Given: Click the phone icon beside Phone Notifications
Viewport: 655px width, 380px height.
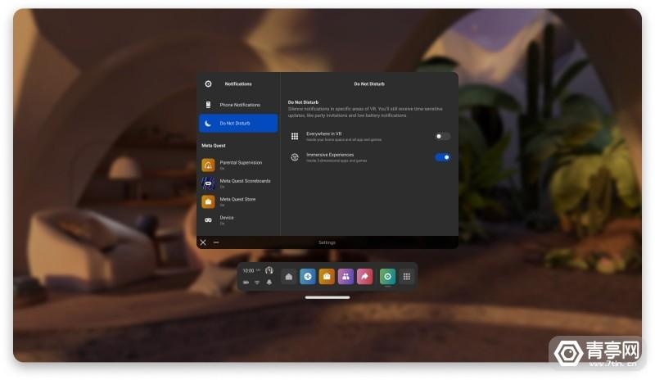Looking at the screenshot, I should [x=208, y=105].
